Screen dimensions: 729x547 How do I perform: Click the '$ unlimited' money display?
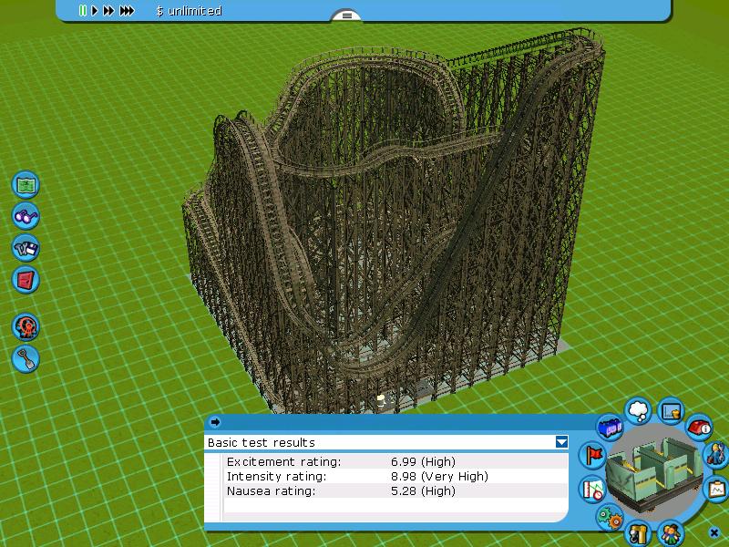click(x=189, y=11)
